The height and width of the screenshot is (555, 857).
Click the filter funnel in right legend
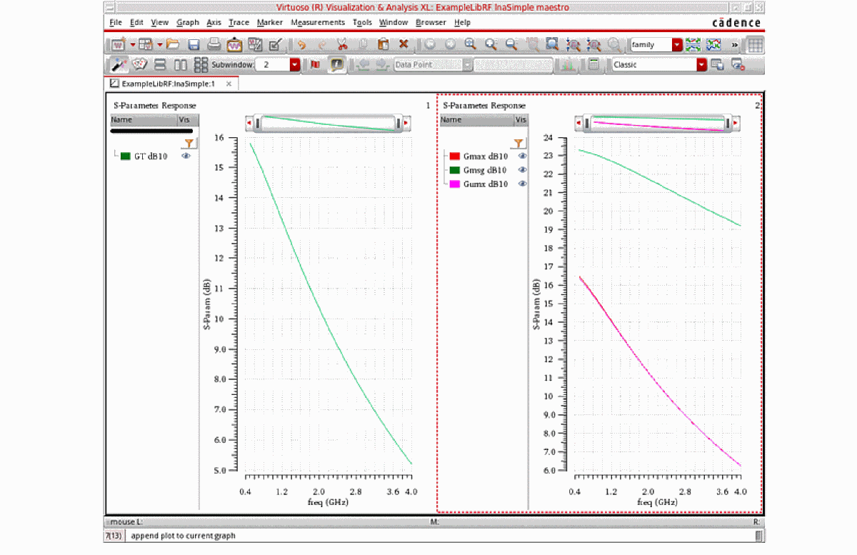(x=518, y=144)
